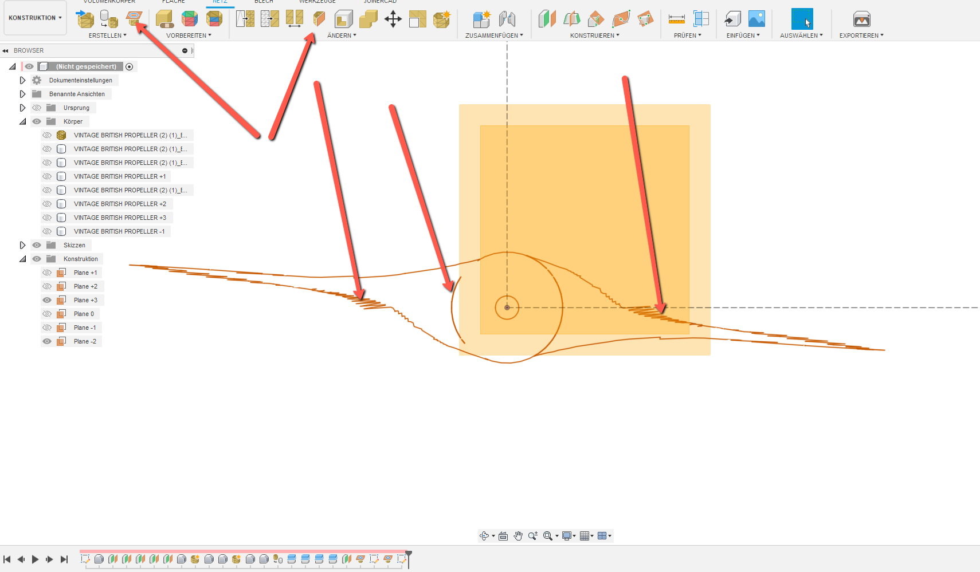Viewport: 980px width, 572px height.
Task: Select the Verschieben (Move) tool in Ändern
Action: [394, 19]
